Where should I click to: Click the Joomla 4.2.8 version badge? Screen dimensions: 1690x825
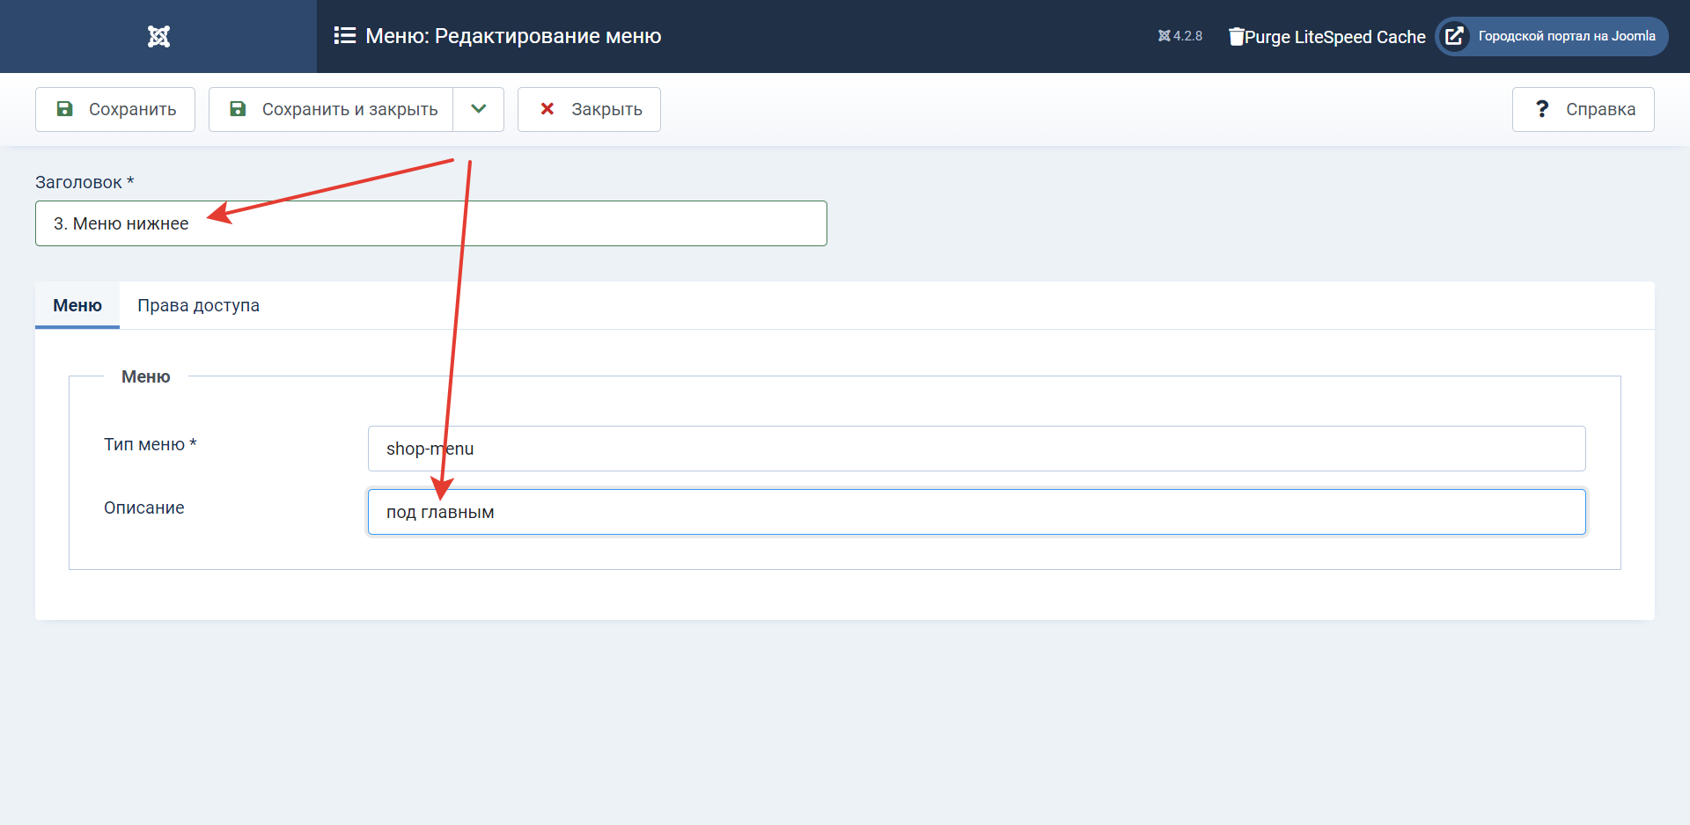1179,36
